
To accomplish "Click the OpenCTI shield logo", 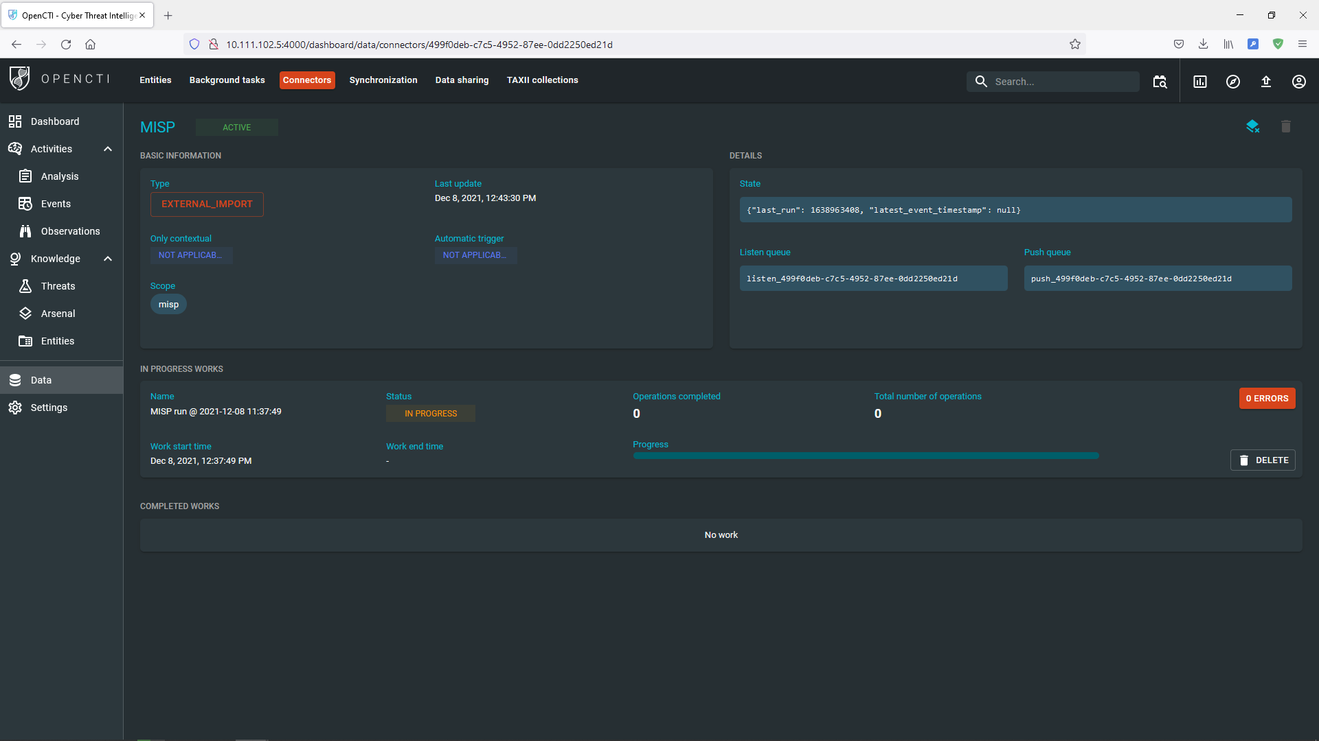I will click(x=20, y=79).
